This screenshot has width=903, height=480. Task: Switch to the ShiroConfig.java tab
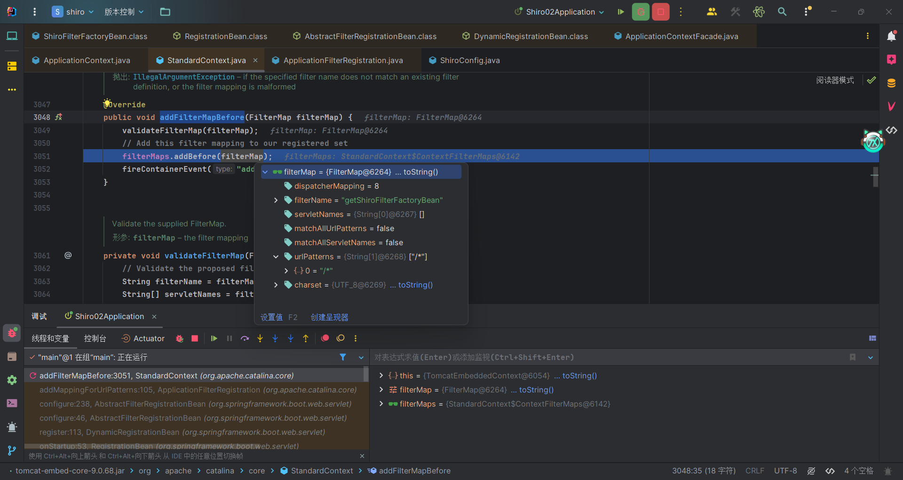464,60
